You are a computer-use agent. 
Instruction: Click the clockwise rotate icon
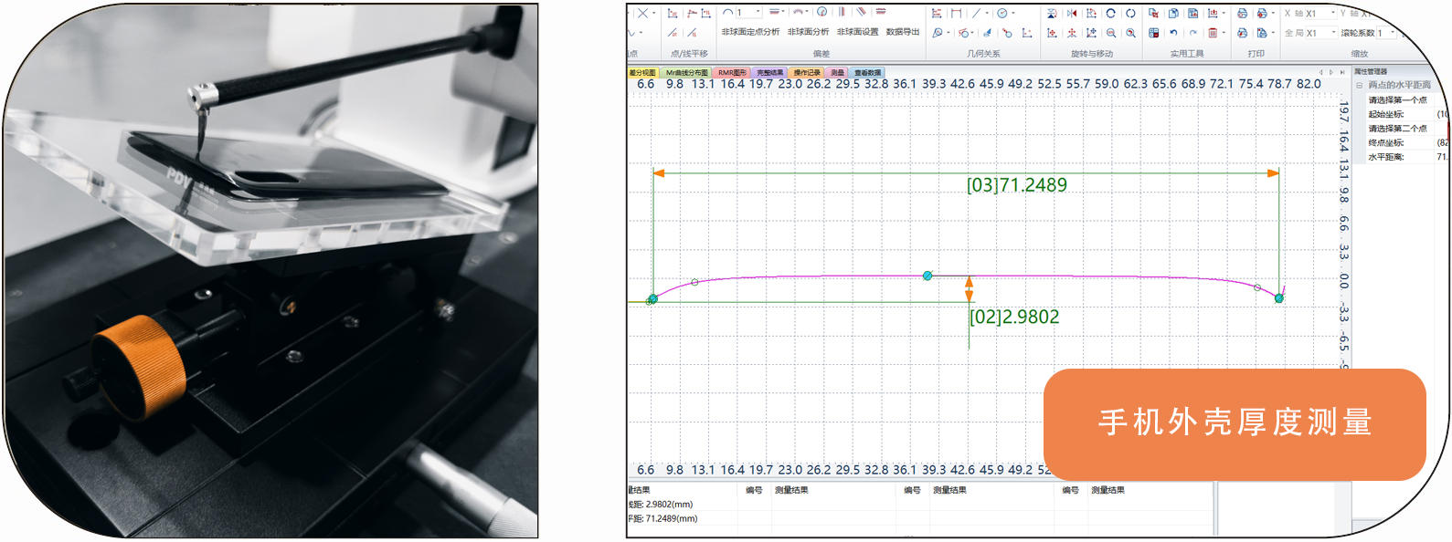pyautogui.click(x=1110, y=14)
